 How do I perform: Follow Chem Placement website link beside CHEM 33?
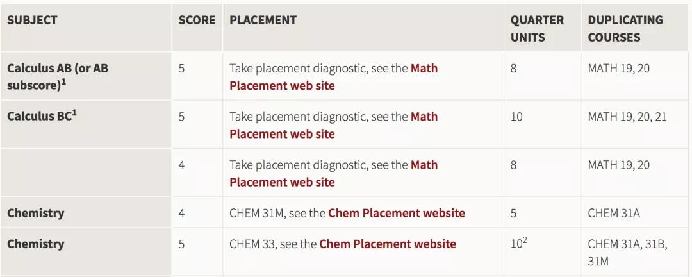[x=388, y=244]
